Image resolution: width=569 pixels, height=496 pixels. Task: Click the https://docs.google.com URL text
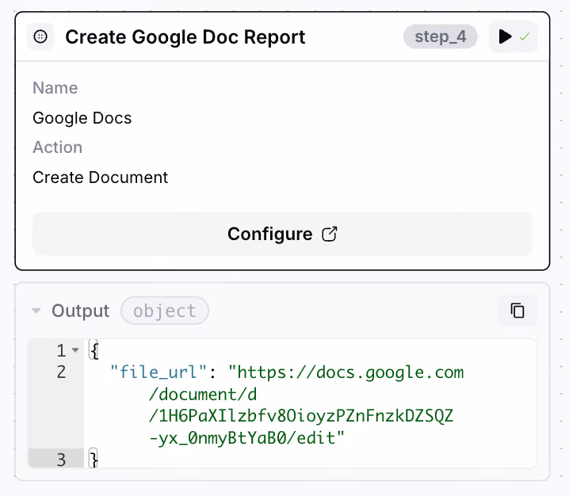click(x=346, y=372)
